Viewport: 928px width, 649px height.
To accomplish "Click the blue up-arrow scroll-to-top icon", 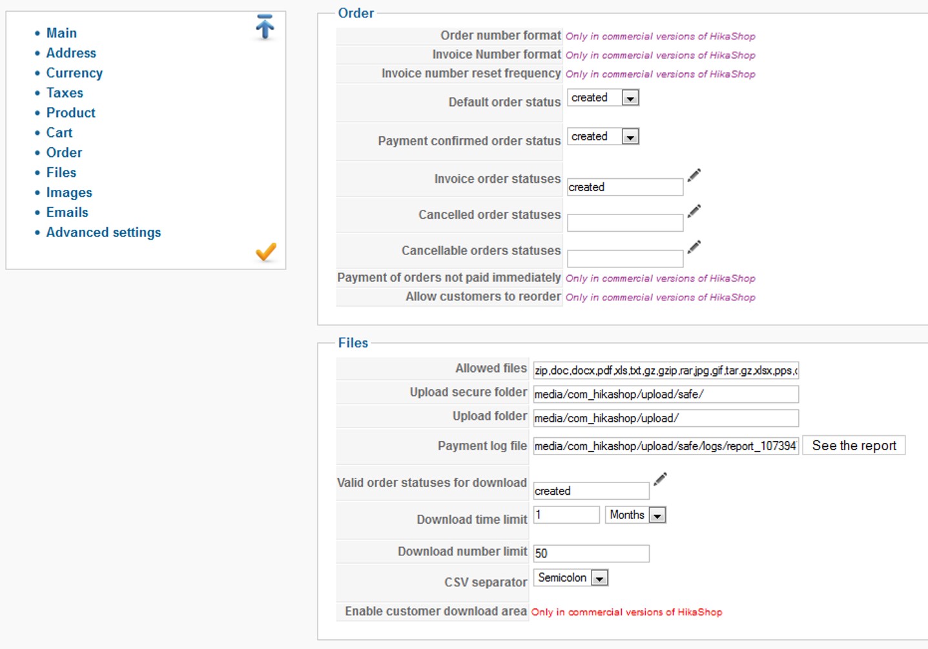I will point(265,26).
